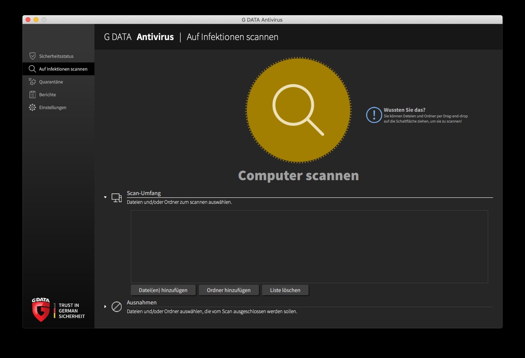
Task: Click the Ausnahmen heading
Action: tap(142, 302)
